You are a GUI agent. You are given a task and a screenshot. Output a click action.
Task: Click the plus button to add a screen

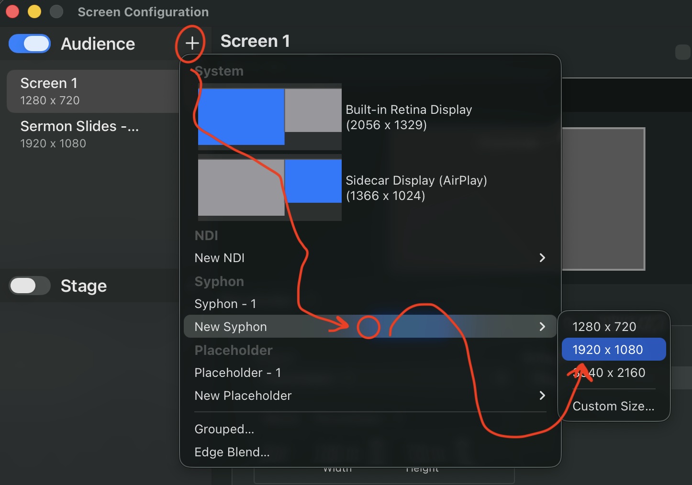[x=192, y=44]
